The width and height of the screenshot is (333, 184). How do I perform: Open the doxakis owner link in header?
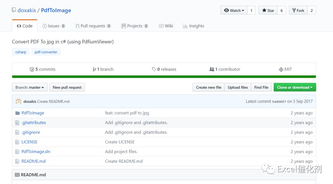pos(27,10)
